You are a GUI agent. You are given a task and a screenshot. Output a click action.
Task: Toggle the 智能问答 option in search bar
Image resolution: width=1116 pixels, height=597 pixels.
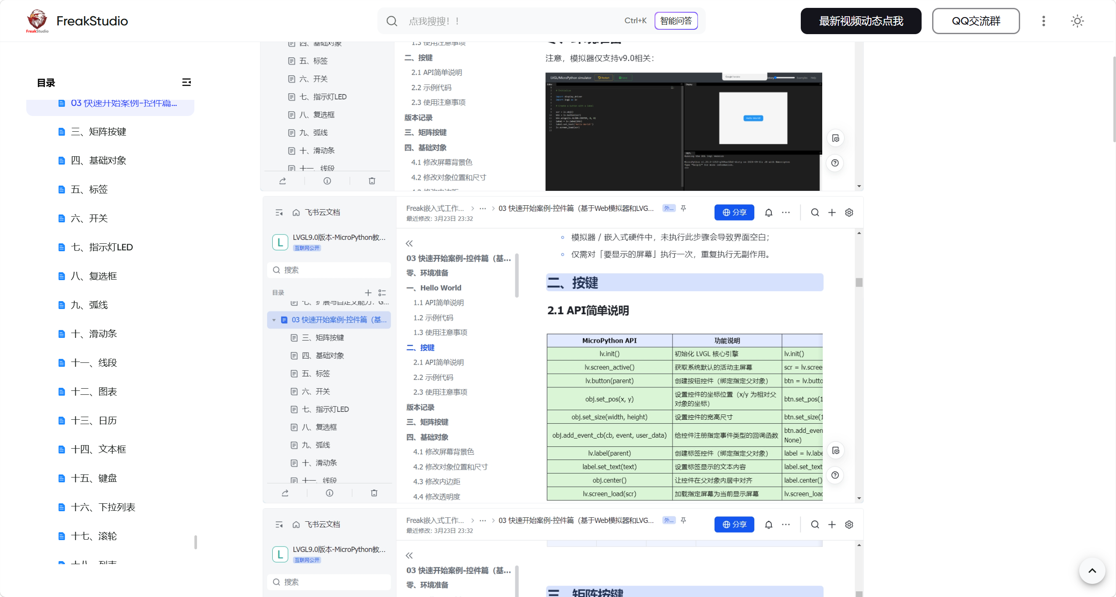click(676, 21)
